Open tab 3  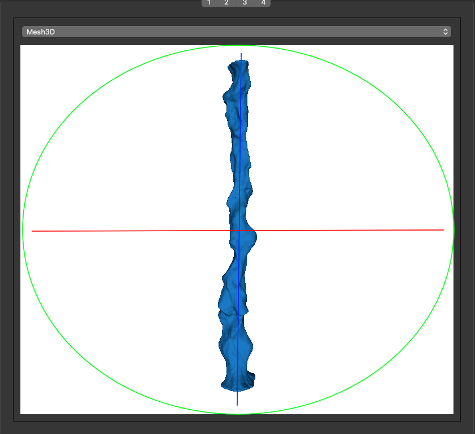245,3
